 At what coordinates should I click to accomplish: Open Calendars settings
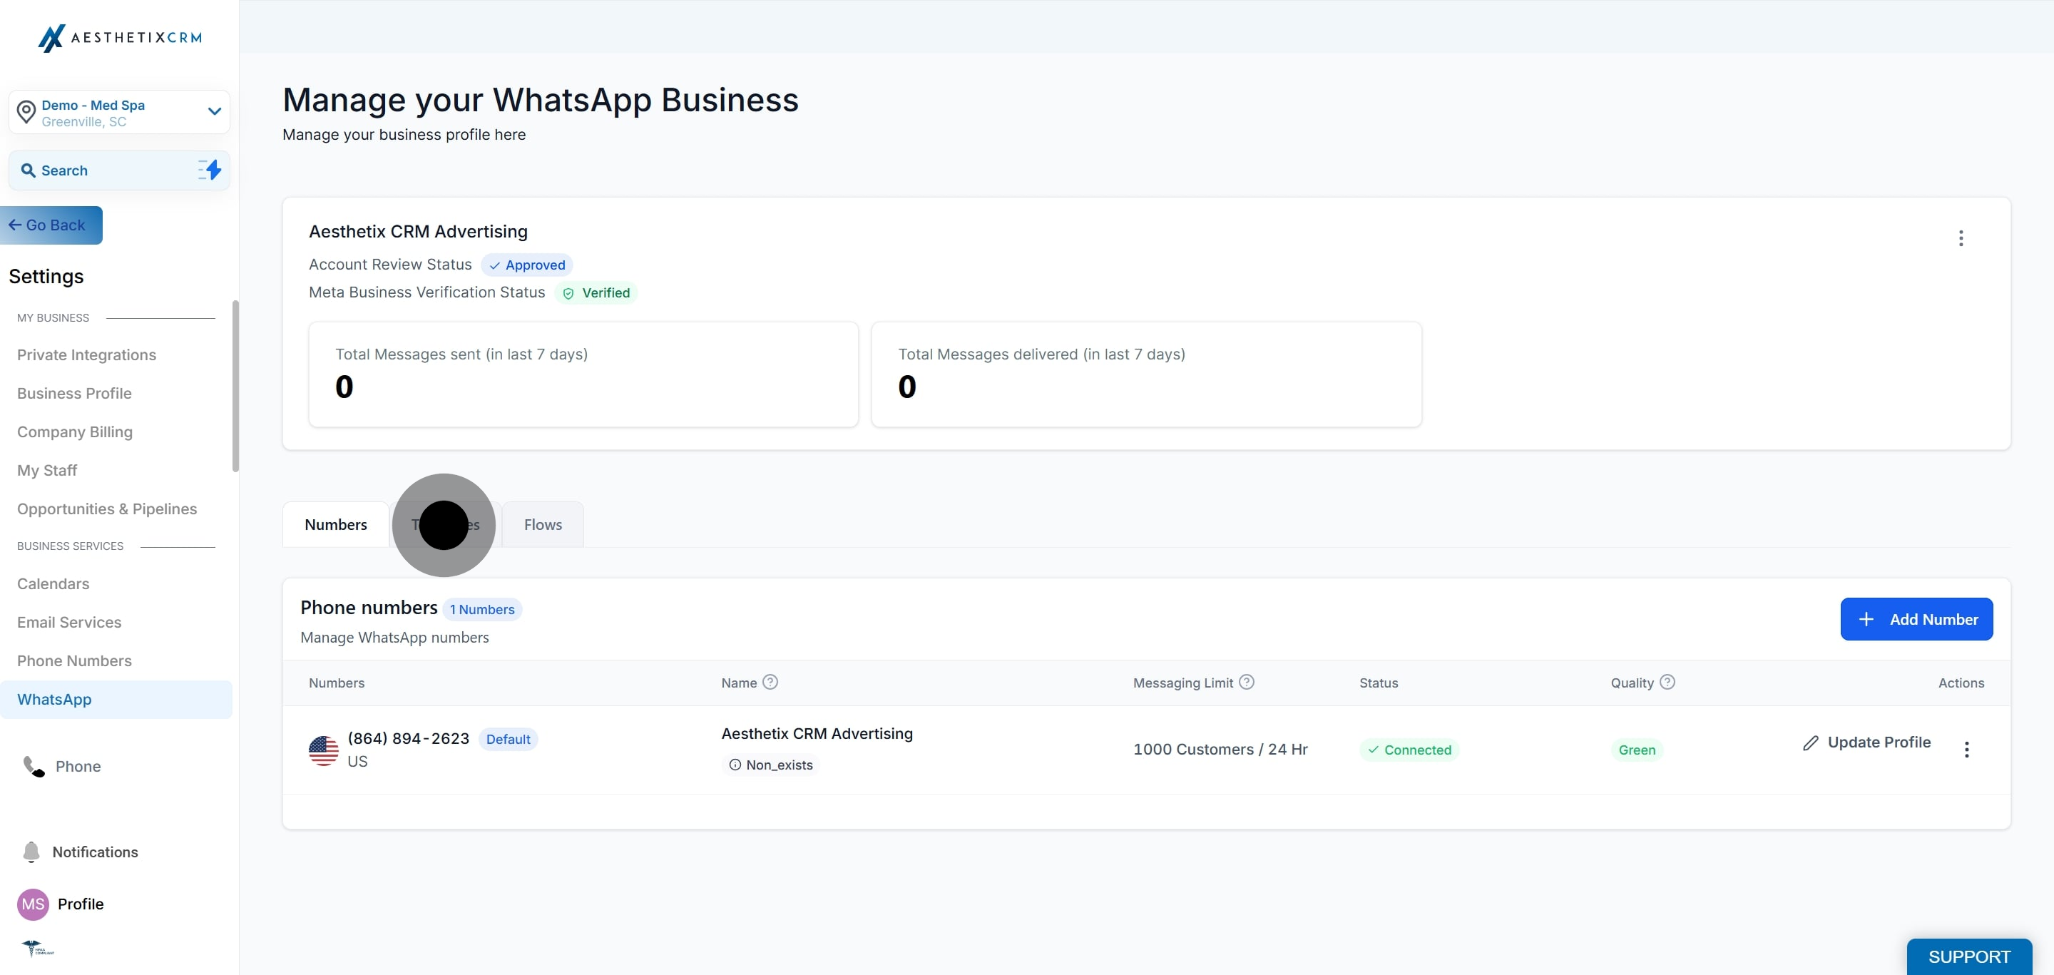click(53, 583)
